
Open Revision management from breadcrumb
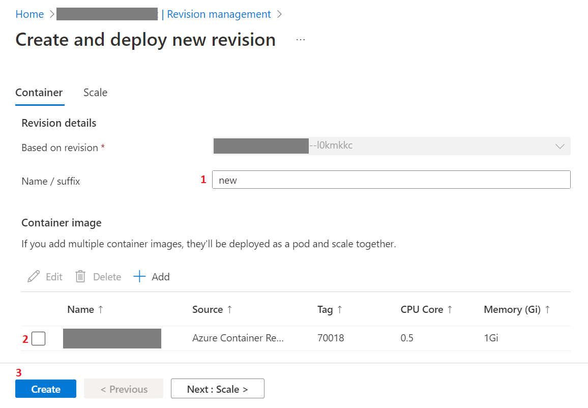219,14
